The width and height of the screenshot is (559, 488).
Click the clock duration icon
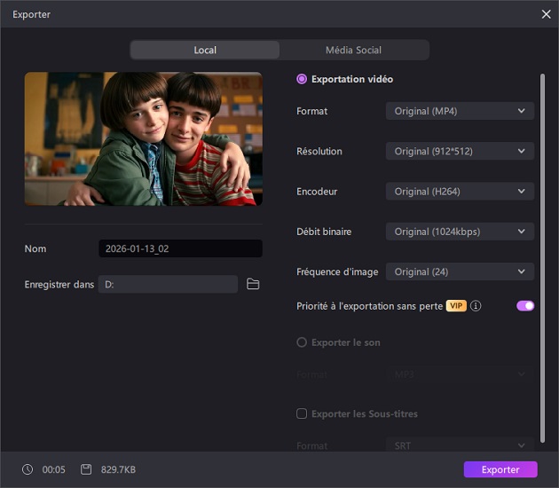pyautogui.click(x=28, y=469)
